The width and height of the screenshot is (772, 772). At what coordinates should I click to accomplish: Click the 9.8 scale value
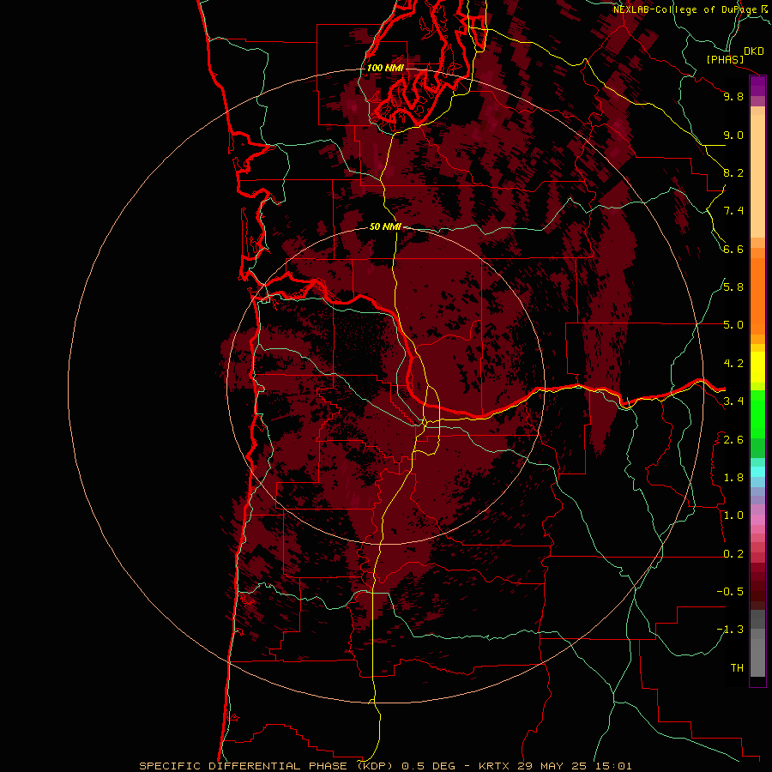click(733, 96)
